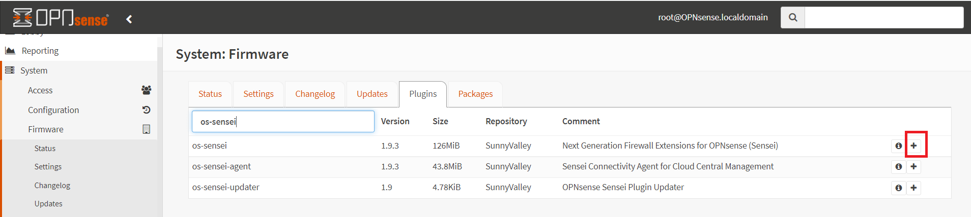Click the Firmware building icon
The image size is (971, 217).
(x=146, y=129)
